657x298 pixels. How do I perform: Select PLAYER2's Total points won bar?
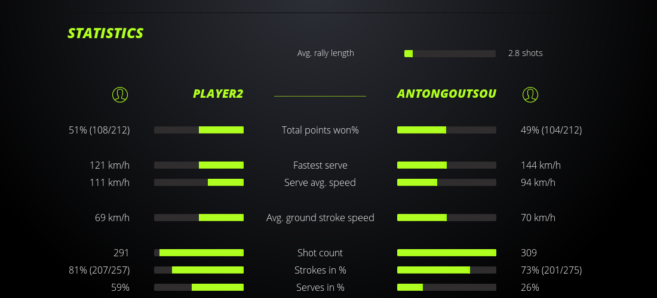click(x=199, y=130)
